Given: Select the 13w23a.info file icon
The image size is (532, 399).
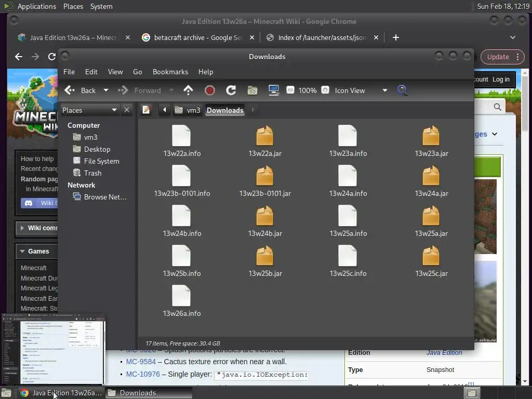Looking at the screenshot, I should tap(348, 136).
